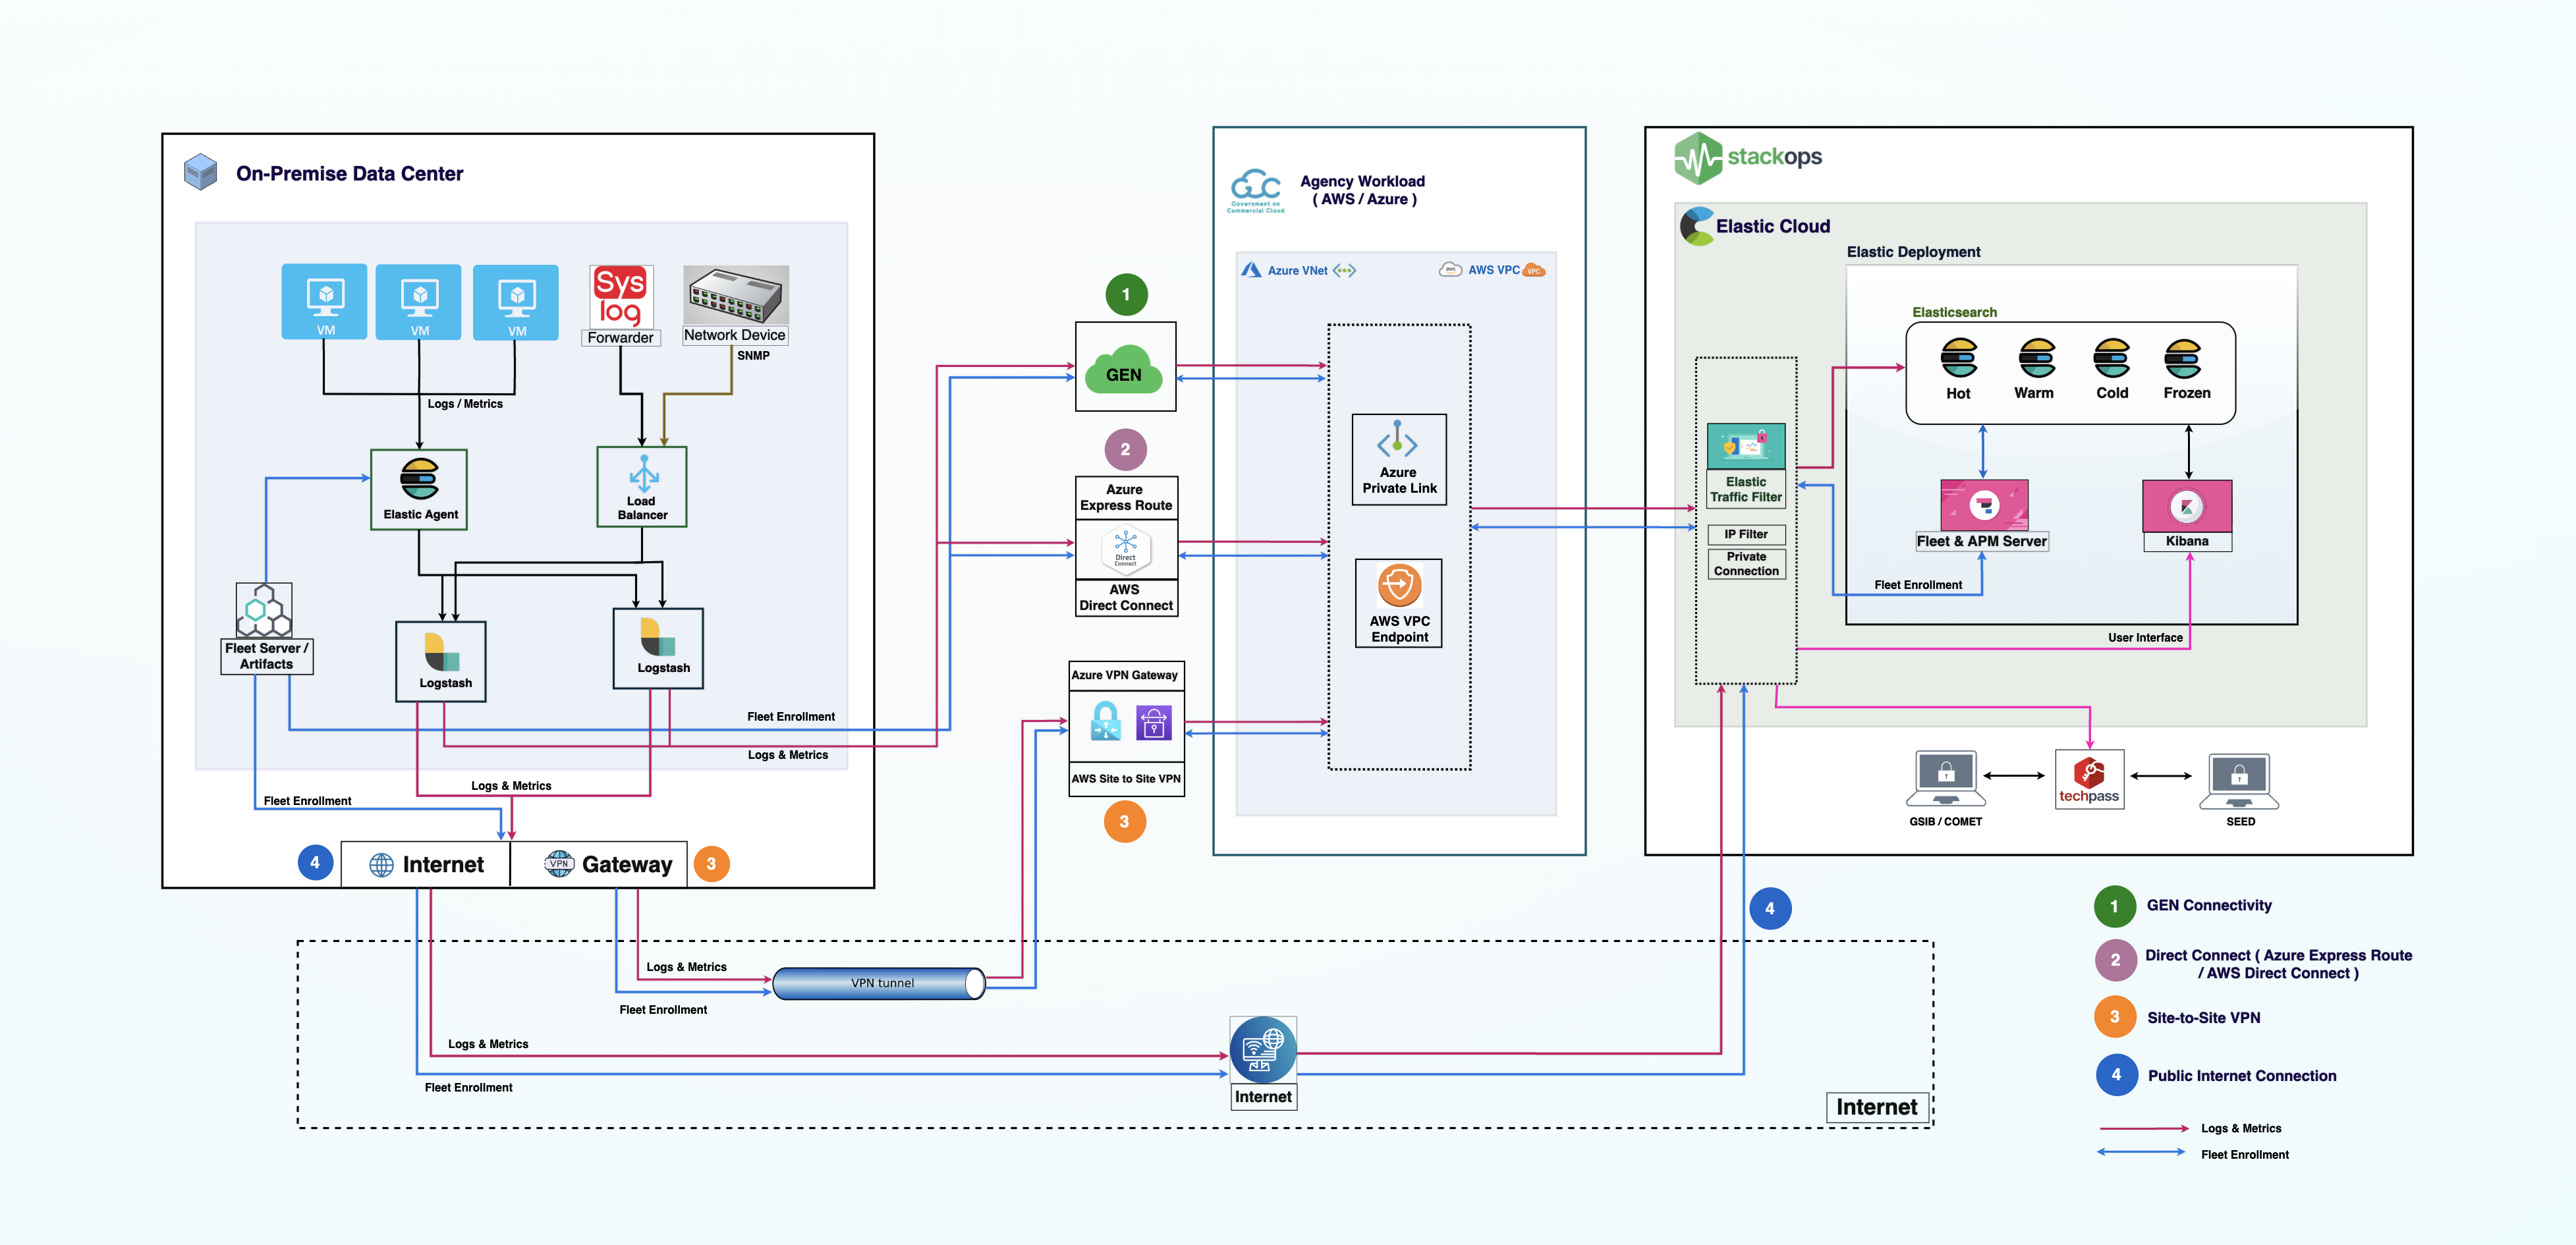The width and height of the screenshot is (2576, 1245).
Task: Select the AWS Direct Connect icon
Action: click(1126, 549)
